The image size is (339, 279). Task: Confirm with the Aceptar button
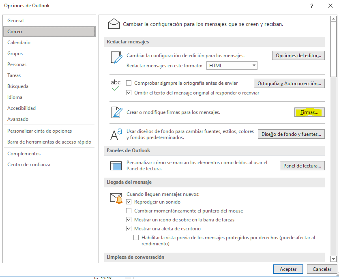pos(288,269)
